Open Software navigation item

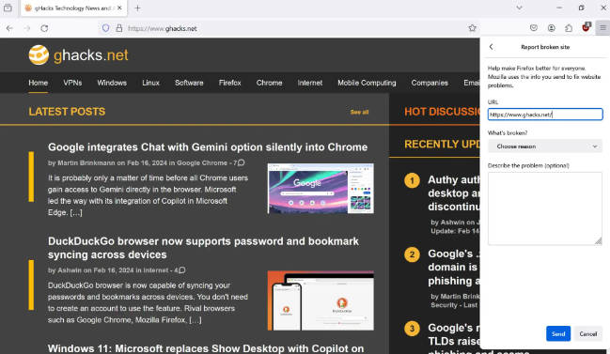189,83
